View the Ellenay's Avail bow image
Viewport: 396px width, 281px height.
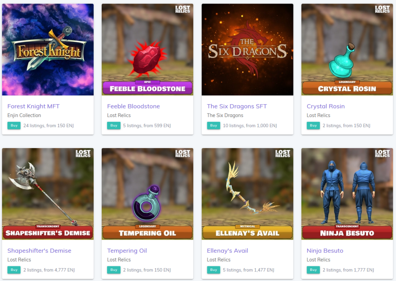pos(247,194)
